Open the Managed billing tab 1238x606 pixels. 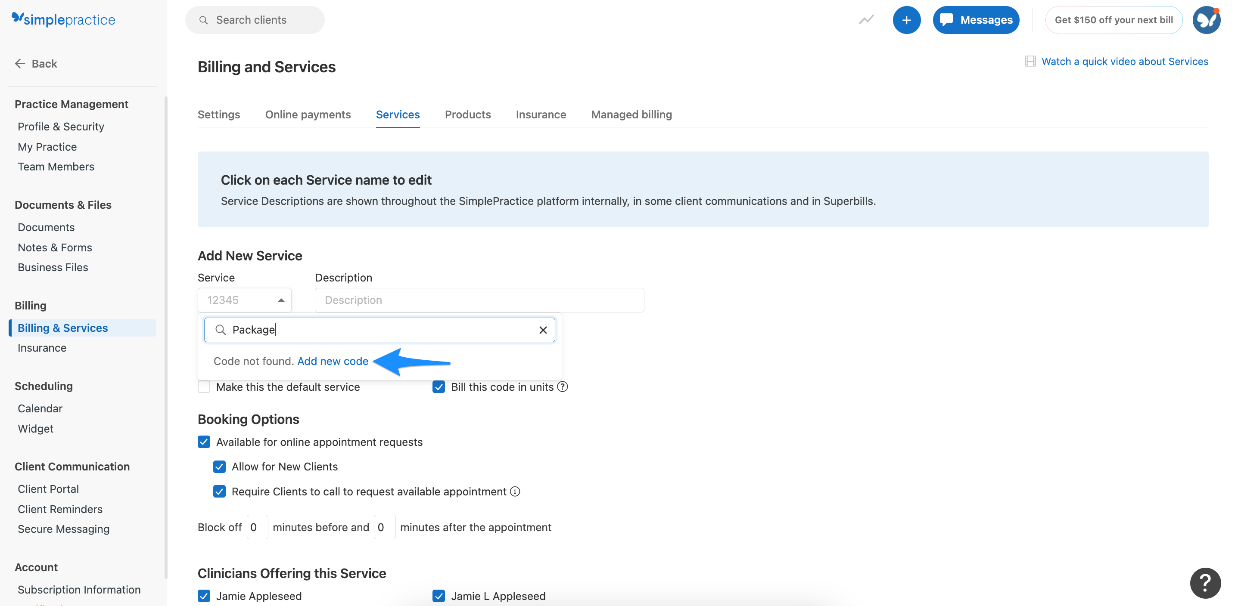click(631, 114)
